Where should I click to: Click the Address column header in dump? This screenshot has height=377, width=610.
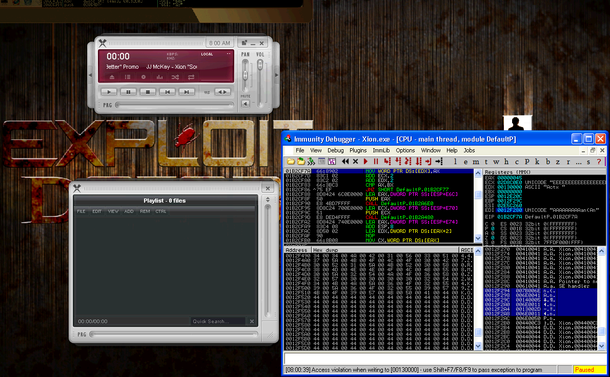(x=297, y=250)
